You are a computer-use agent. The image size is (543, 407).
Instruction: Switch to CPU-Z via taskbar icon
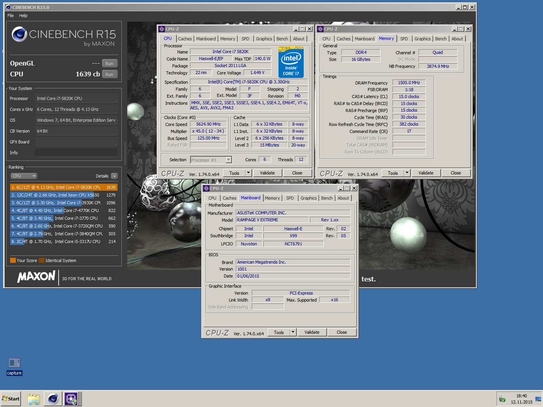pyautogui.click(x=71, y=399)
